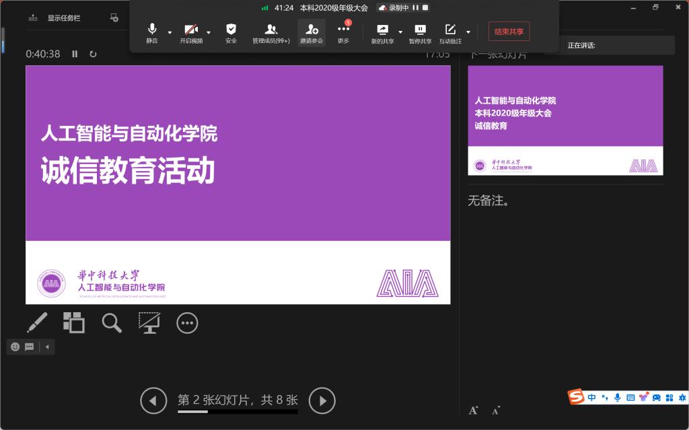Viewport: 689px width, 430px height.
Task: Toggle black screen for the slideshow
Action: 149,323
